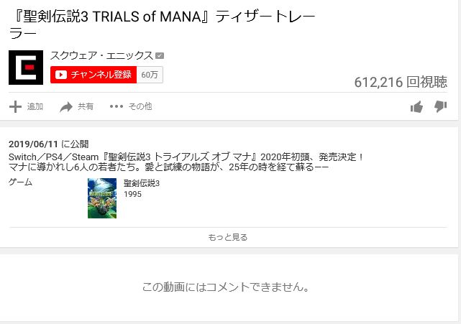
Task: Click the thumbs up like icon
Action: tap(416, 106)
